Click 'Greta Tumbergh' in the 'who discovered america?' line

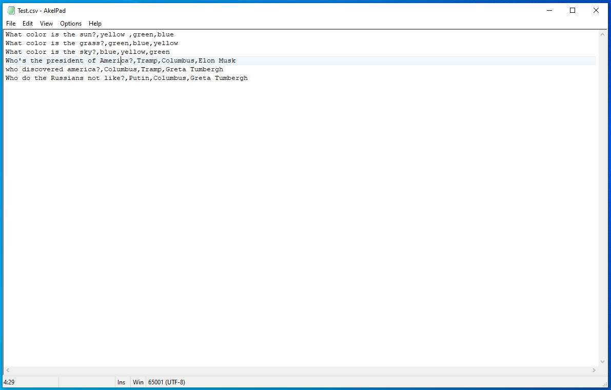pyautogui.click(x=194, y=69)
